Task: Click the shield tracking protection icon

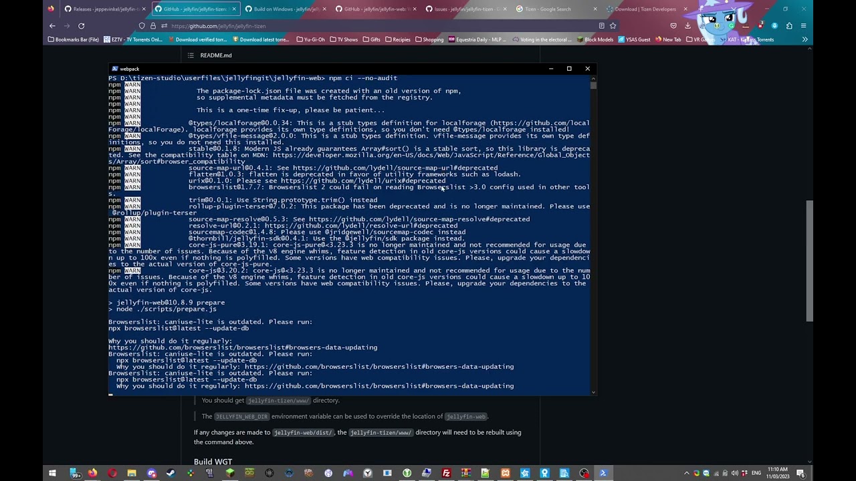Action: tap(142, 26)
